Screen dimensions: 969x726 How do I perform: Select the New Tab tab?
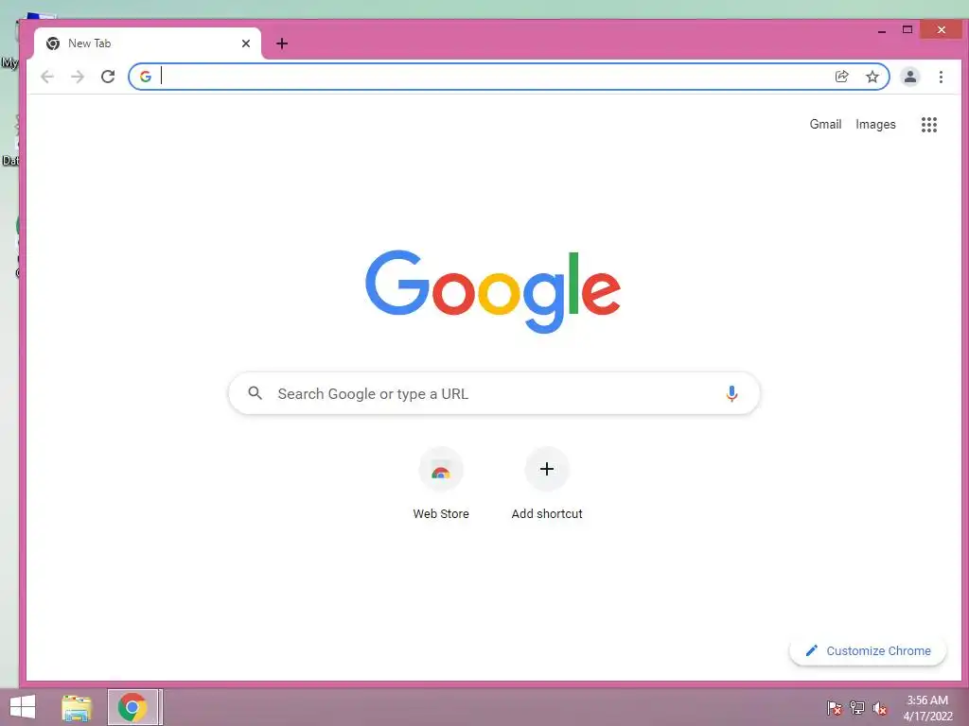tap(148, 43)
